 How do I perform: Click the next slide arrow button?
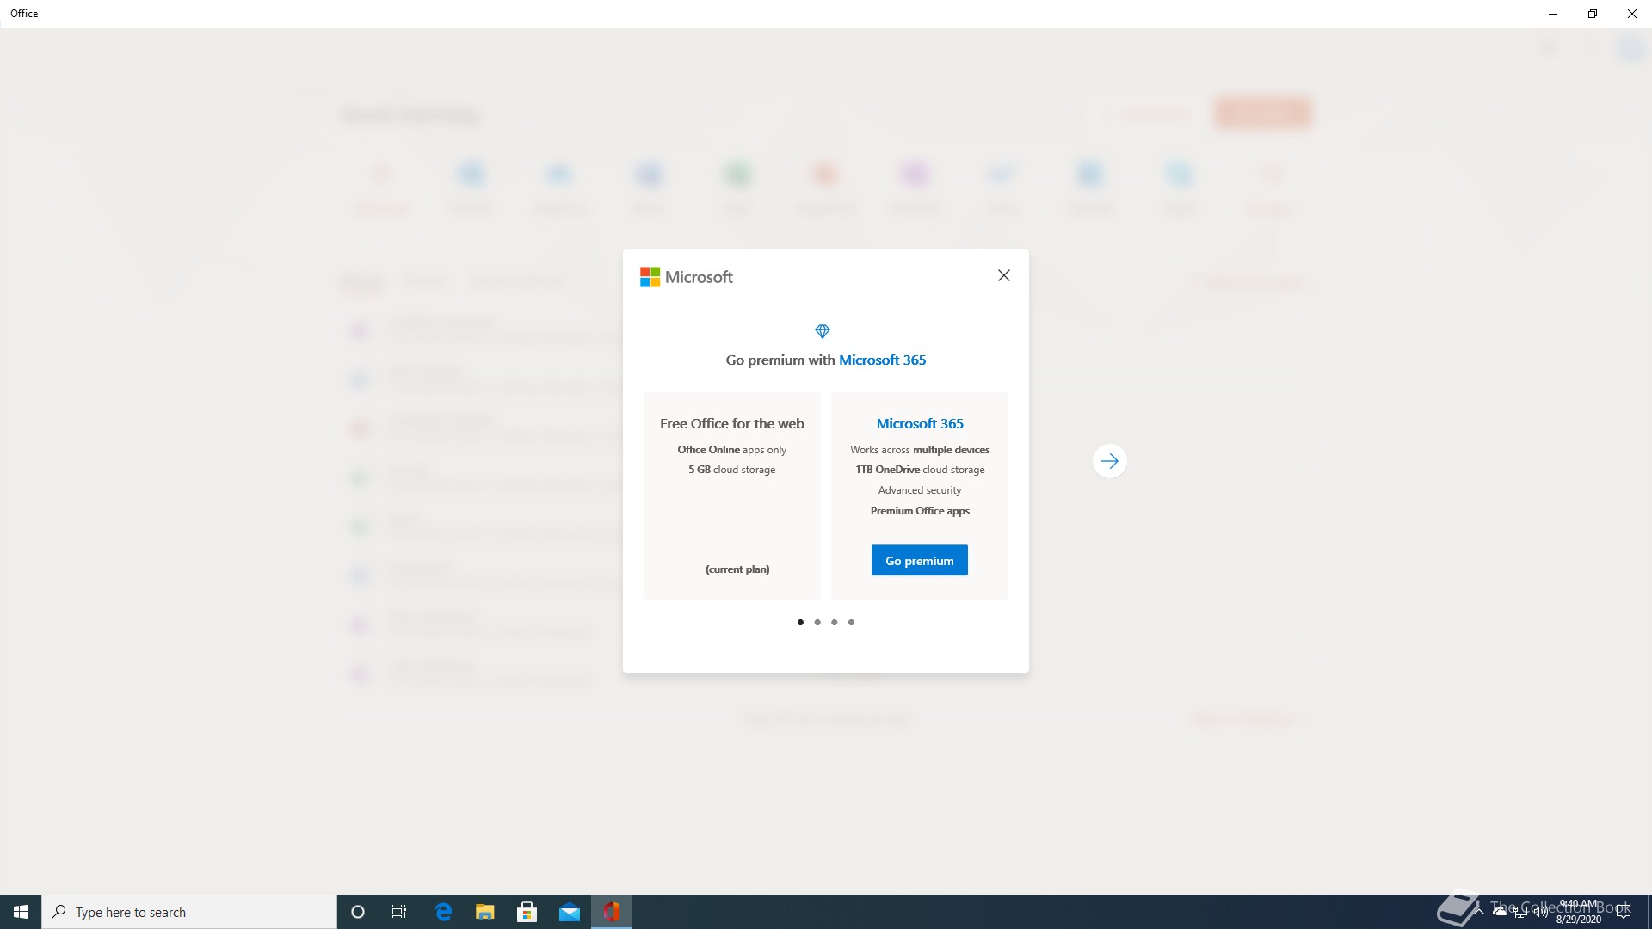(x=1109, y=461)
